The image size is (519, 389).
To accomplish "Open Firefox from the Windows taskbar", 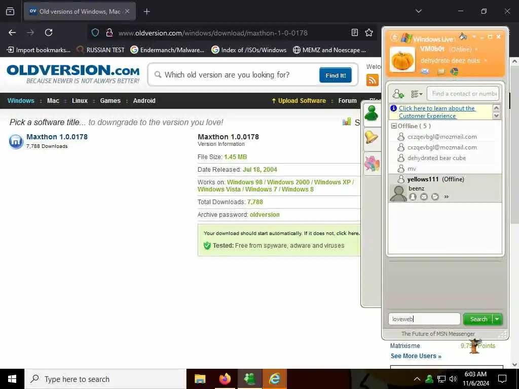I will point(225,379).
